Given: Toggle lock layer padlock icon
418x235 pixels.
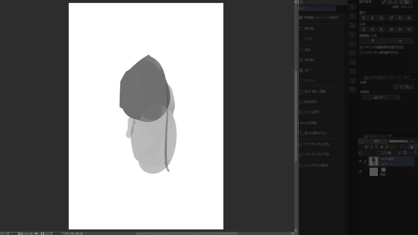Looking at the screenshot, I should 382,147.
